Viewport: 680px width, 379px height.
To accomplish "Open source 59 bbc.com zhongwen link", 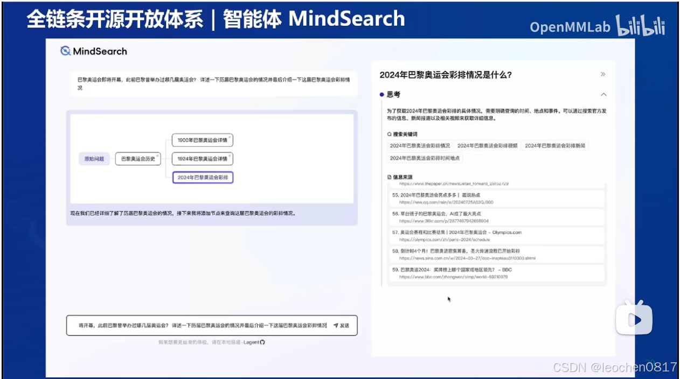I will point(453,277).
